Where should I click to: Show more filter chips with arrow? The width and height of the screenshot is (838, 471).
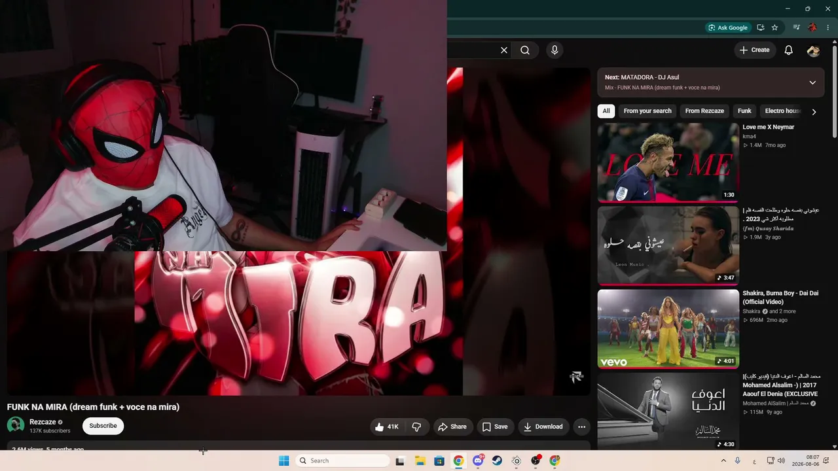tap(814, 112)
